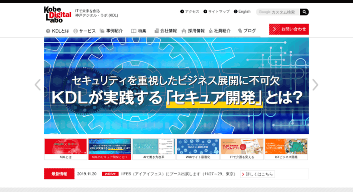Viewport: 353px width, 192px height.
Task: Open the ブログ menu item
Action: pos(247,31)
